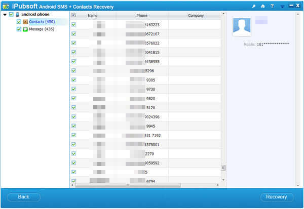Screen dimensions: 304x209
Task: Uncheck the row ending in 31 7192
Action: (x=73, y=135)
